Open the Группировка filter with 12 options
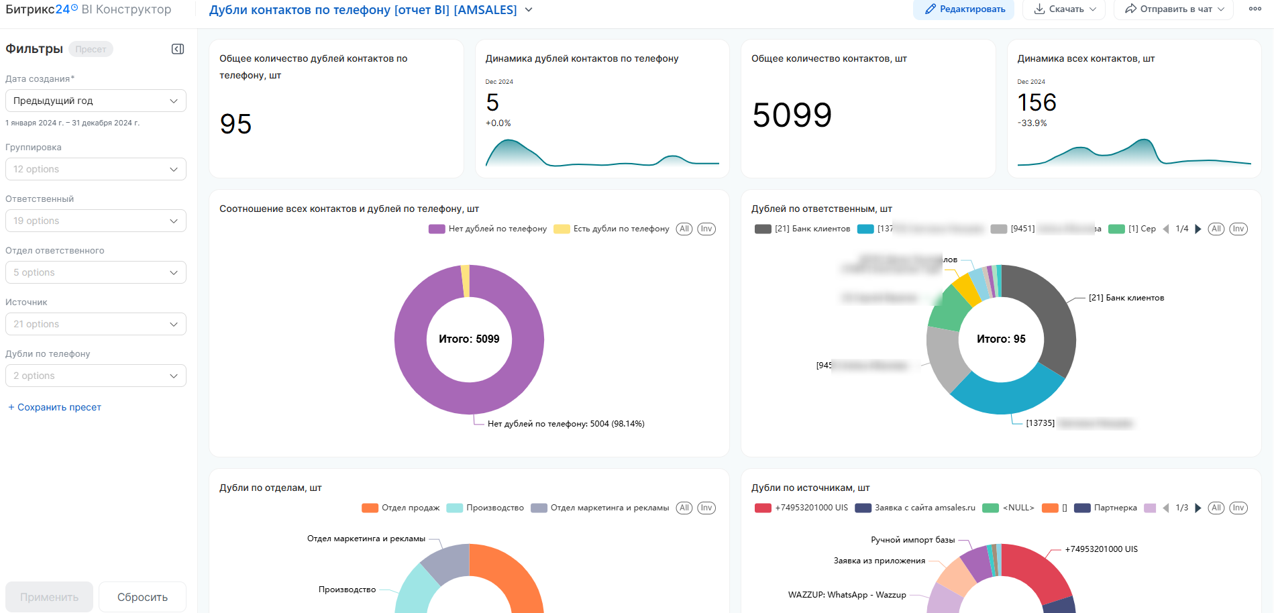 96,169
